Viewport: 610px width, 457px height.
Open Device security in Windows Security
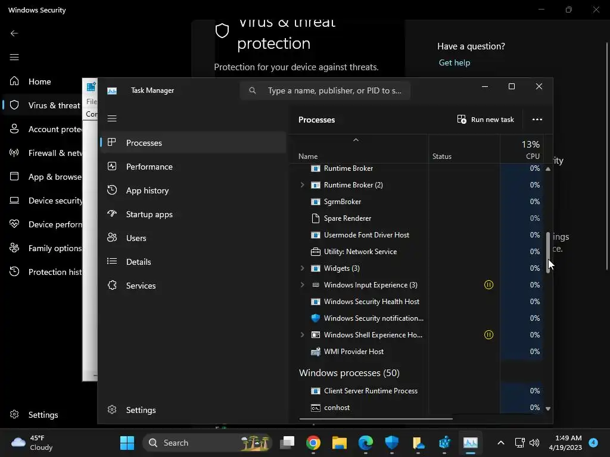click(43, 201)
